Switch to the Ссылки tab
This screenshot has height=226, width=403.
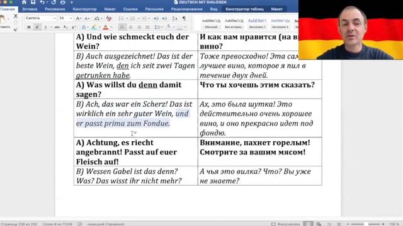[130, 9]
